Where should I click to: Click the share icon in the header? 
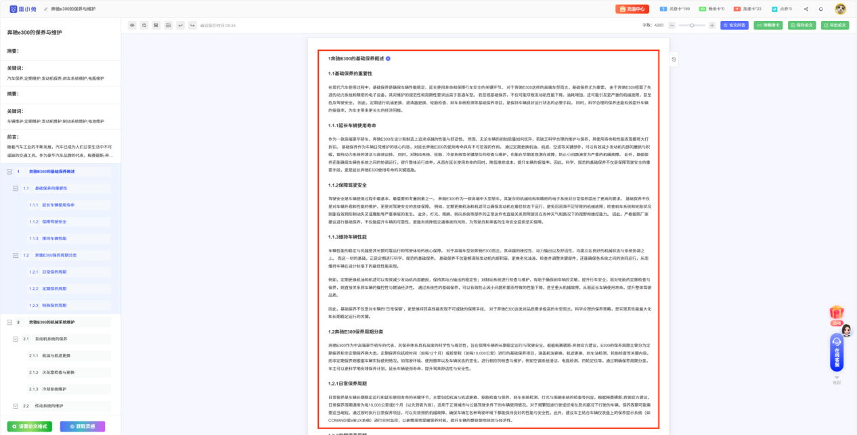[x=806, y=9]
